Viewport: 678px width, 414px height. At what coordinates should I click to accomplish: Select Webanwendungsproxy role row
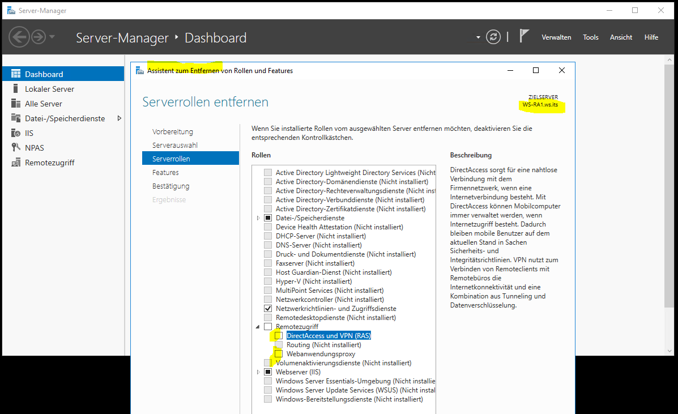click(321, 354)
